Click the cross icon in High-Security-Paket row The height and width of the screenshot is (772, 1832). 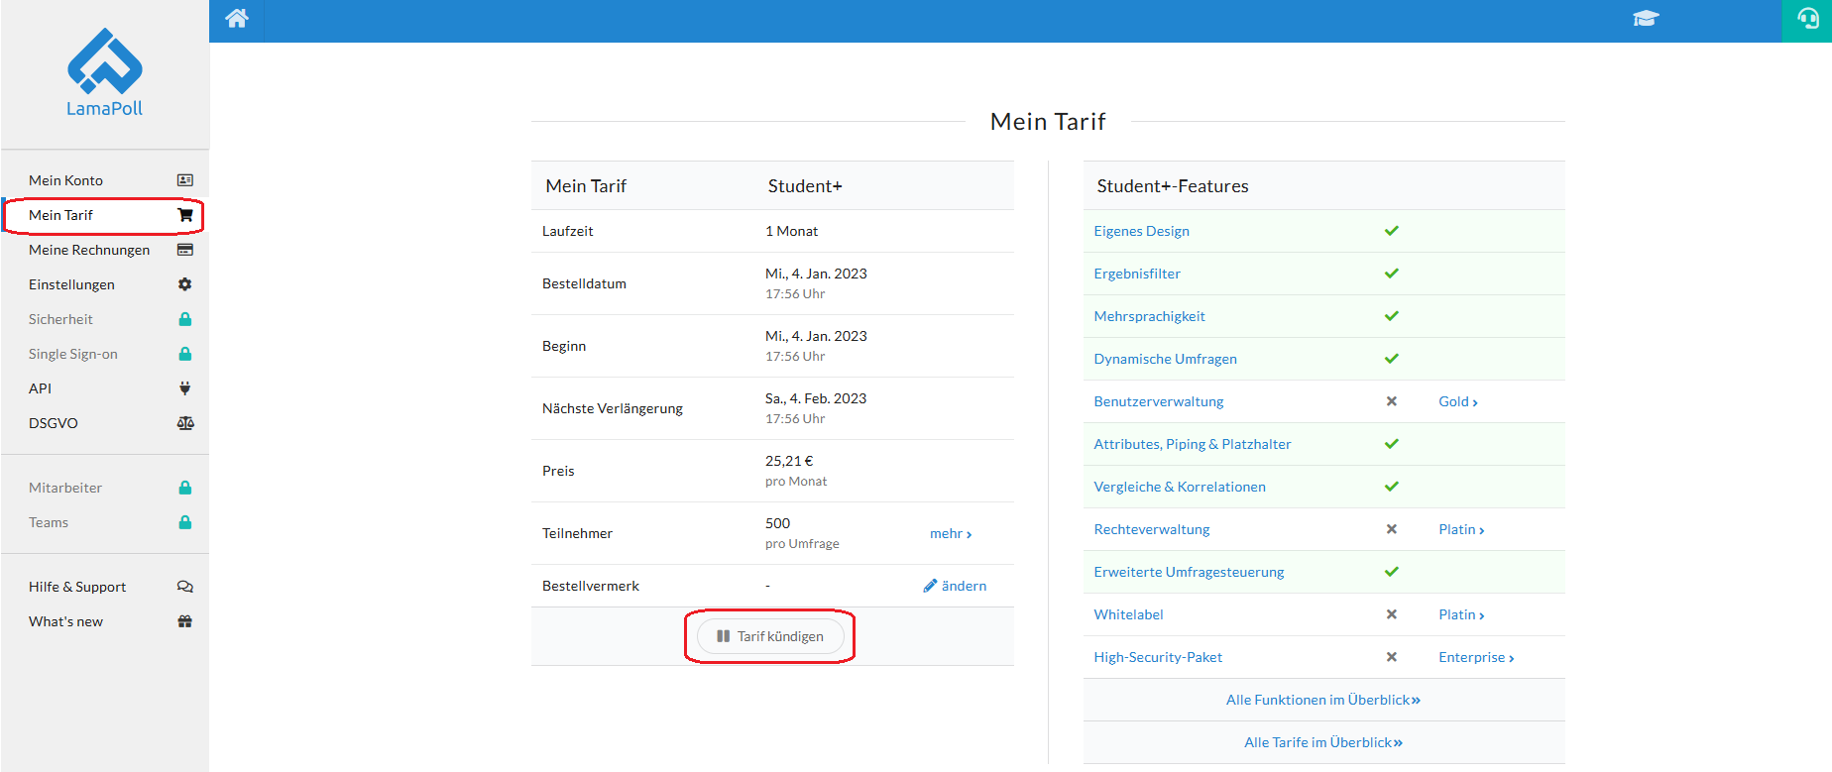click(x=1392, y=657)
